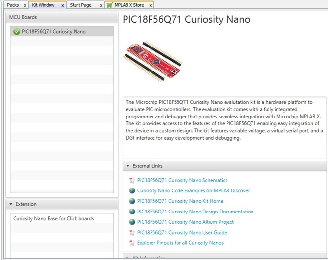This screenshot has width=328, height=260.
Task: Open Explorer Pinouts for all Curiosity Nanos
Action: 180,243
